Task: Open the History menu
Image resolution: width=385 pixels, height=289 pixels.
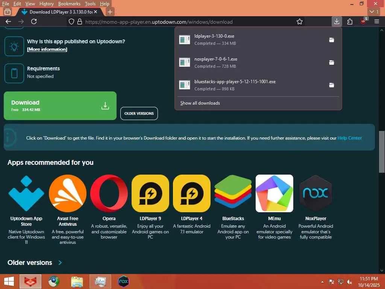Action: pos(46,4)
